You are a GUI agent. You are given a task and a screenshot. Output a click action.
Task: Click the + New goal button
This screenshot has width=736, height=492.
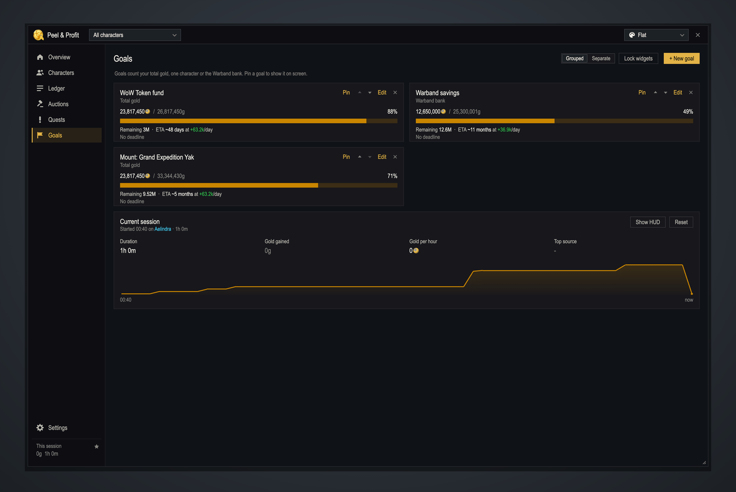682,58
